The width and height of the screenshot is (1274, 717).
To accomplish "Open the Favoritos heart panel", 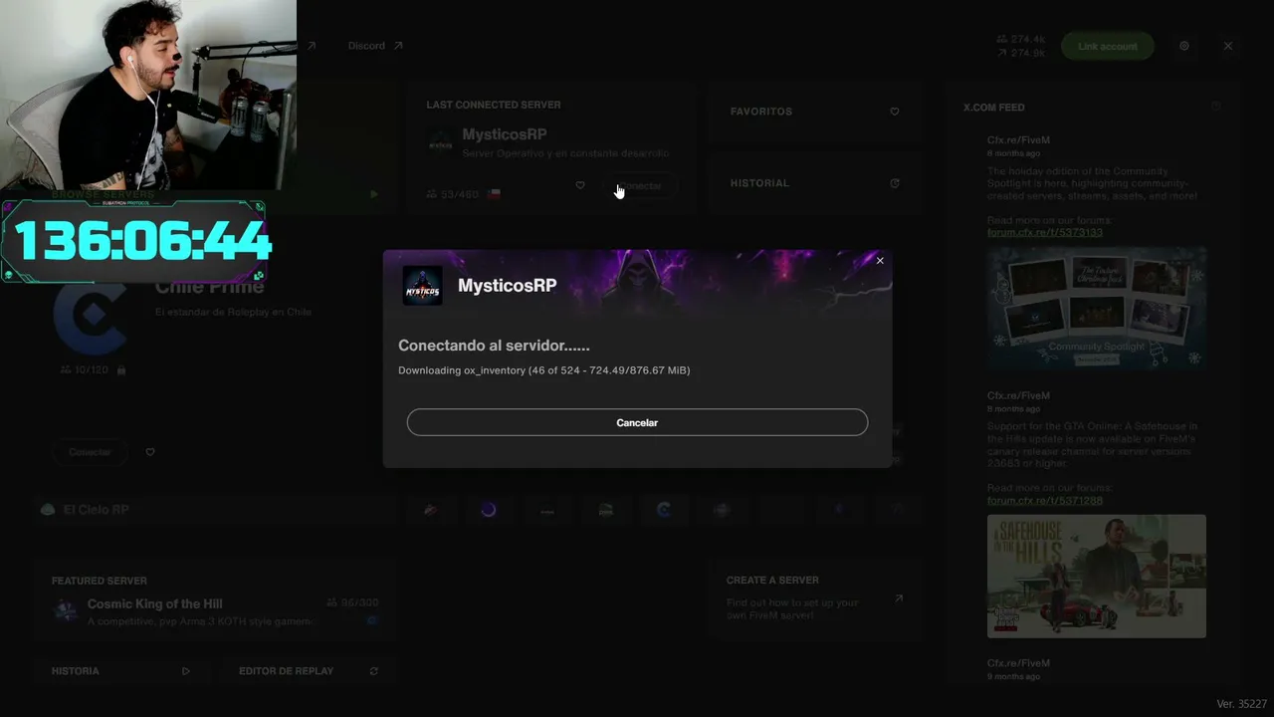I will point(814,112).
